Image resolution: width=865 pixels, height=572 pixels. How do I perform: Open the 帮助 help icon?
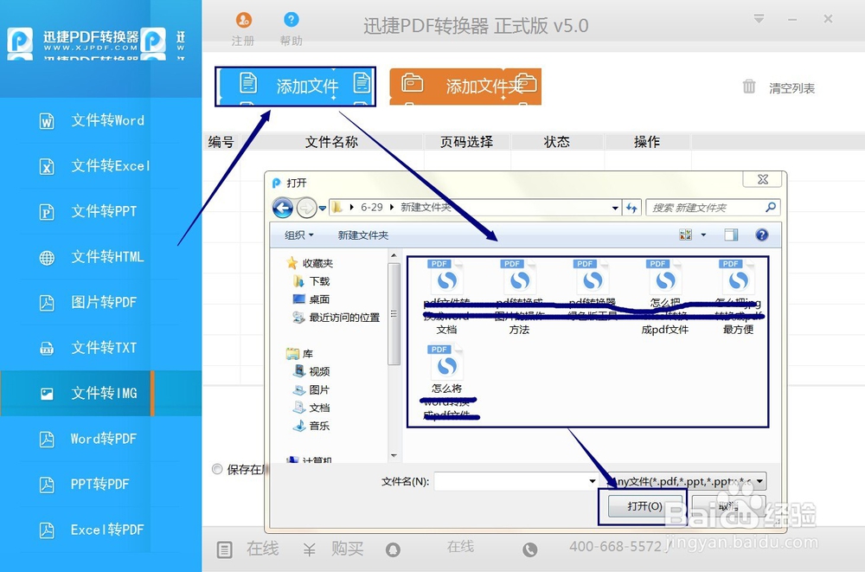(x=292, y=20)
